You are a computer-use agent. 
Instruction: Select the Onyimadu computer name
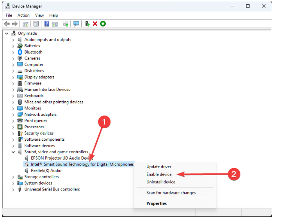[x=27, y=33]
